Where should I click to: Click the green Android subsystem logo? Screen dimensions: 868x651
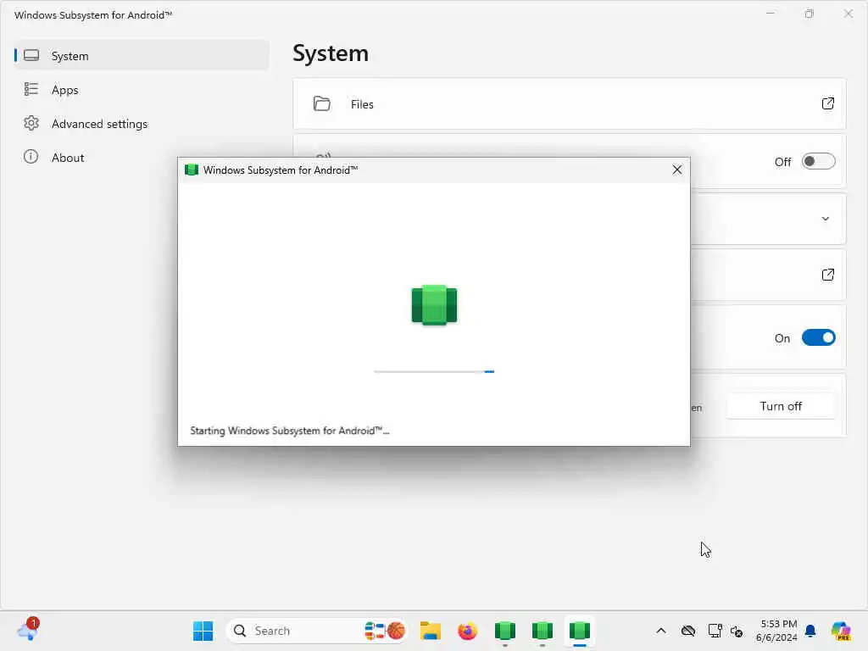click(434, 304)
